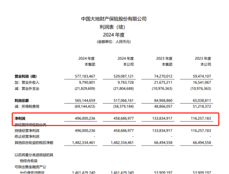Click the sub-label 他综合收益

[29, 161]
